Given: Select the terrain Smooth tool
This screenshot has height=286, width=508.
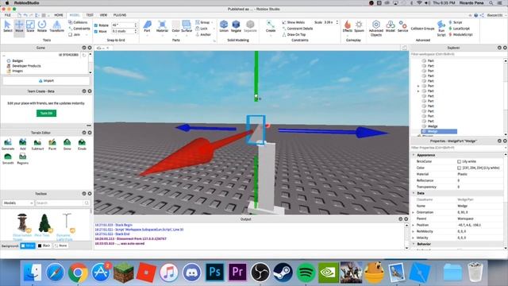Looking at the screenshot, I should [8, 159].
